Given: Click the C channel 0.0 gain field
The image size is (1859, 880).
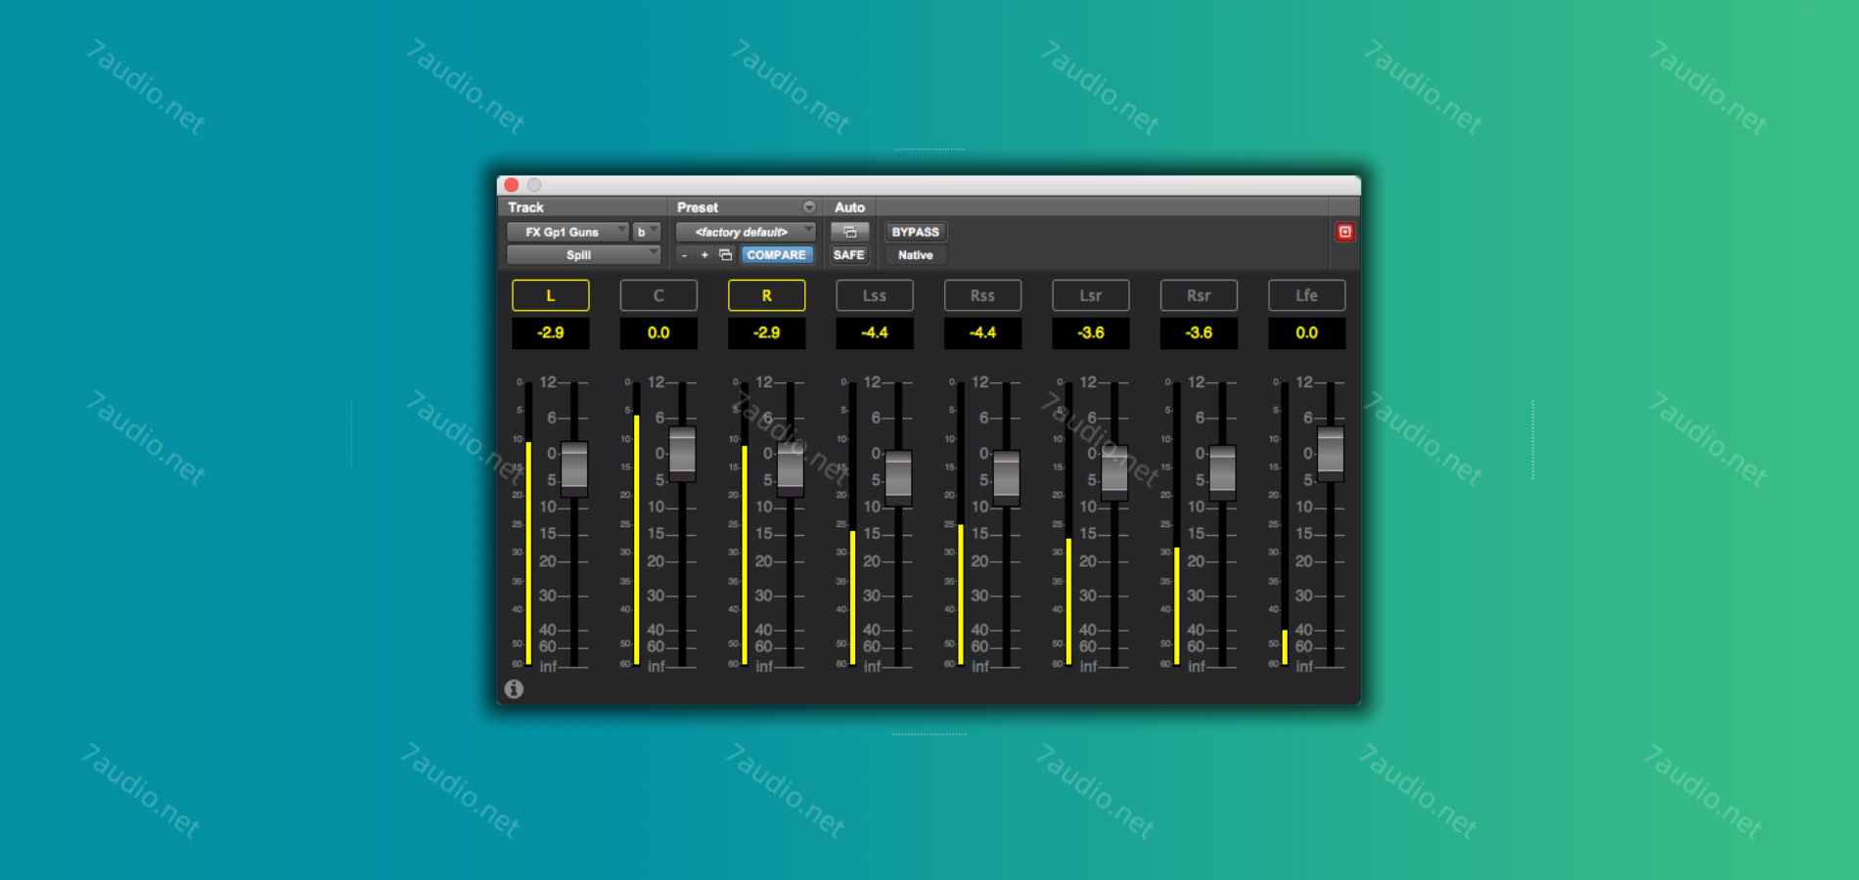Looking at the screenshot, I should (658, 333).
